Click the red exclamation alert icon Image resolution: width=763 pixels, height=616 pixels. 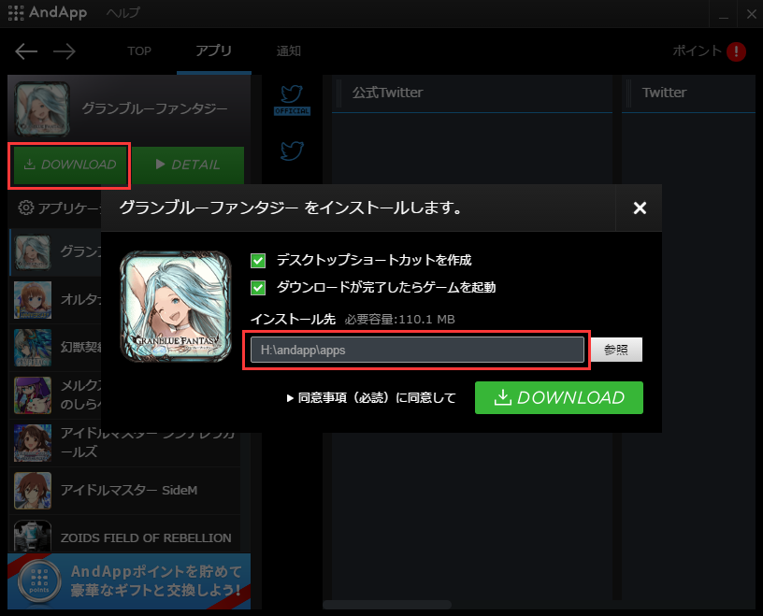point(736,51)
